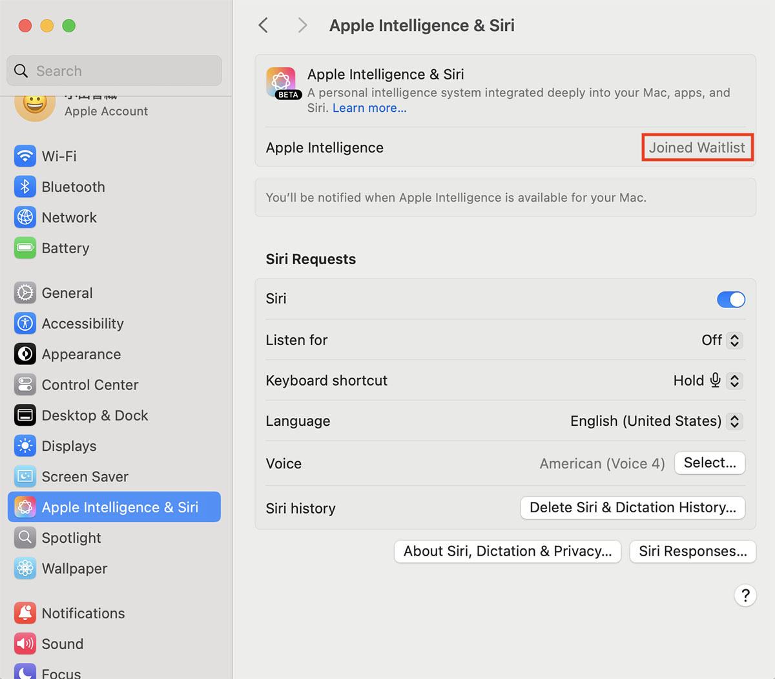This screenshot has width=775, height=679.
Task: Open the Wi-Fi settings pane
Action: [x=114, y=156]
